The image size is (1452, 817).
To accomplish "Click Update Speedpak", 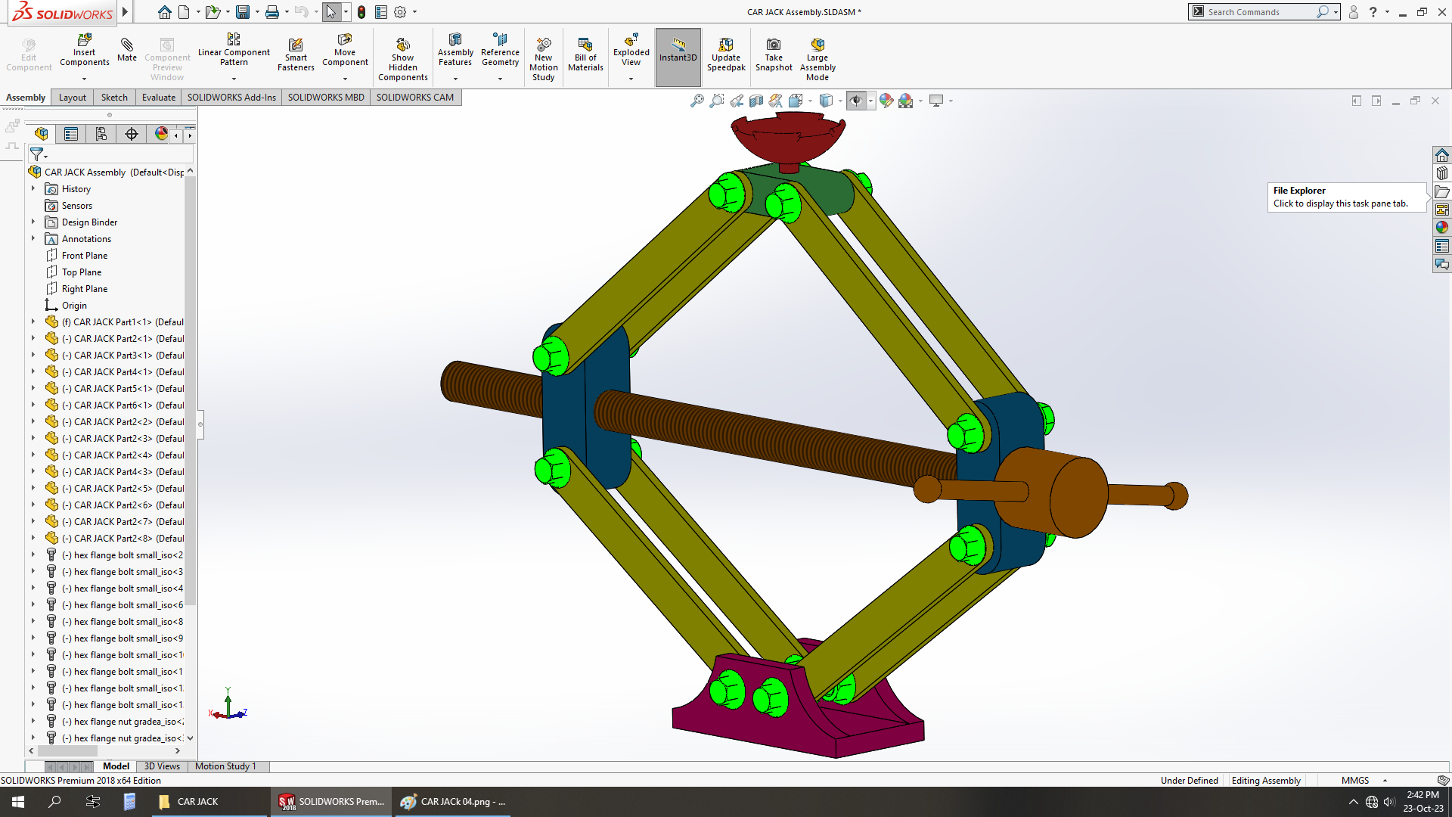I will point(726,54).
